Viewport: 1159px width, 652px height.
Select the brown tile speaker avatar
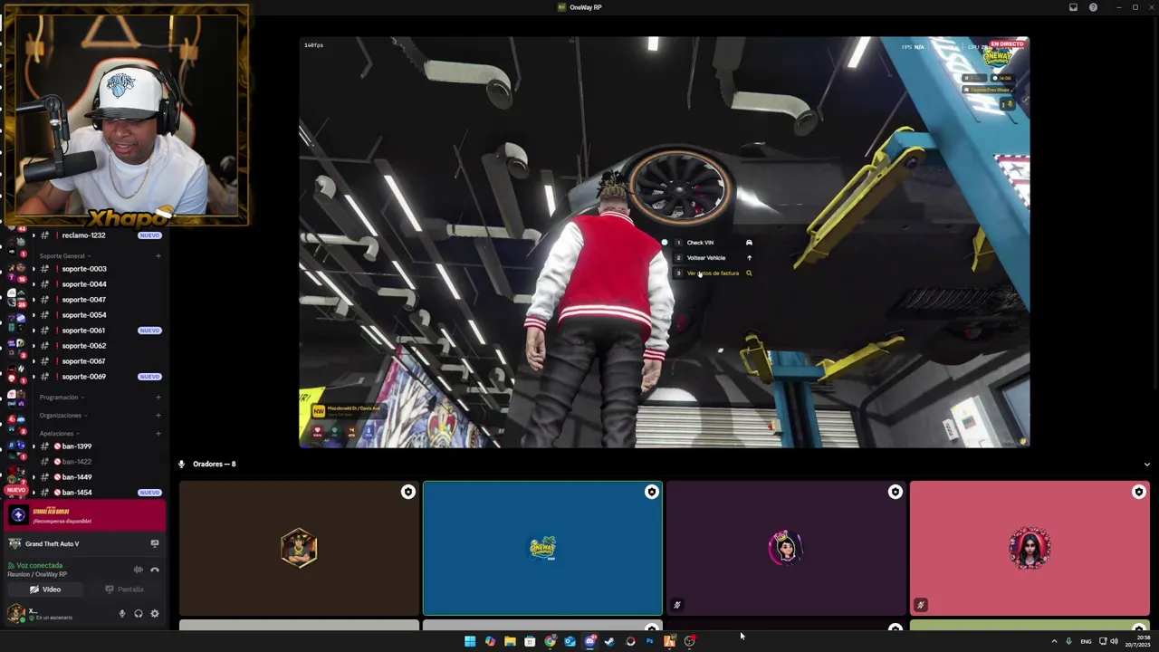coord(299,548)
